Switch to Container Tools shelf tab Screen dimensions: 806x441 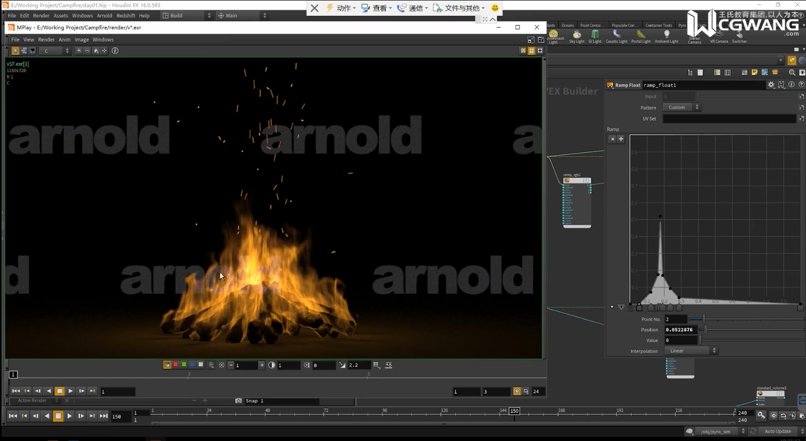[x=659, y=25]
